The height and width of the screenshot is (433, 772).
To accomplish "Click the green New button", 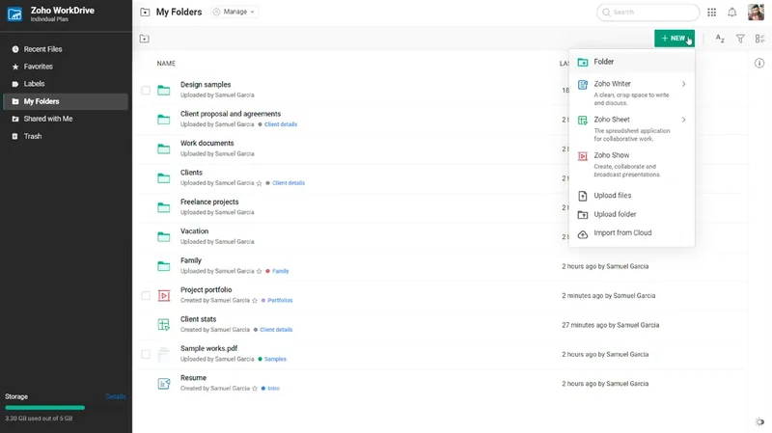I will [x=675, y=39].
